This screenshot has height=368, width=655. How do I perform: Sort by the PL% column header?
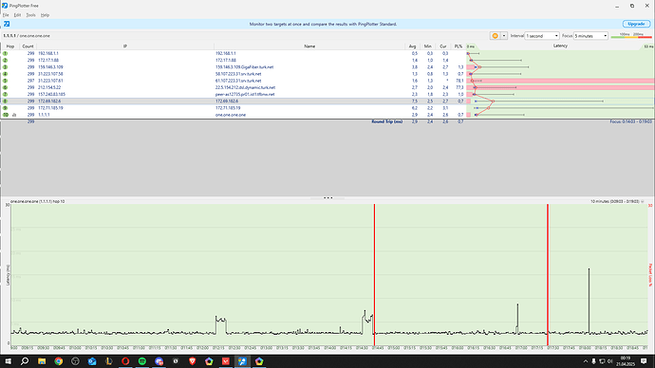click(x=458, y=46)
